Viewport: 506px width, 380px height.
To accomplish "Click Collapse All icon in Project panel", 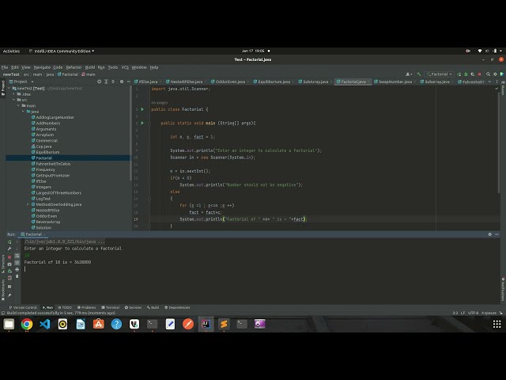I will [x=113, y=82].
